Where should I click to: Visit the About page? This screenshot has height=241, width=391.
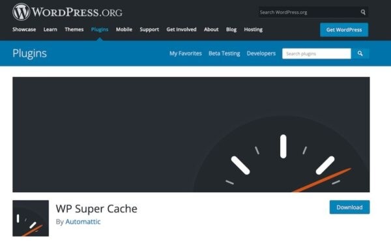coord(211,29)
